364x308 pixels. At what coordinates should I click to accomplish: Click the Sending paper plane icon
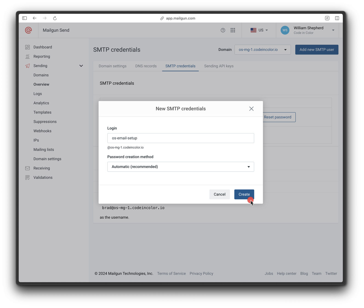(x=27, y=66)
